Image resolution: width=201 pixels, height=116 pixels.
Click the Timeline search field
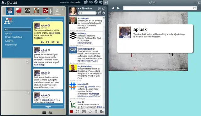coord(87,13)
